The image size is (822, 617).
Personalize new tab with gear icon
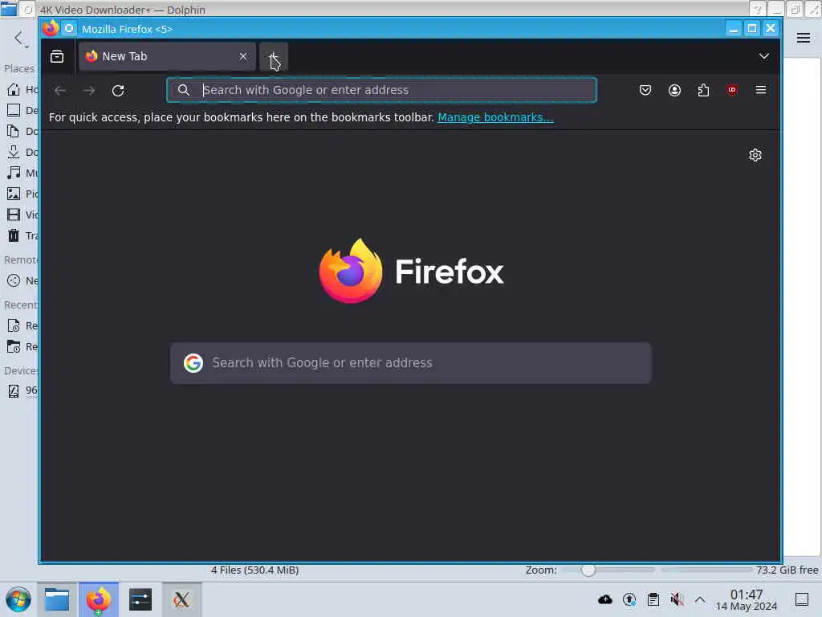click(755, 155)
